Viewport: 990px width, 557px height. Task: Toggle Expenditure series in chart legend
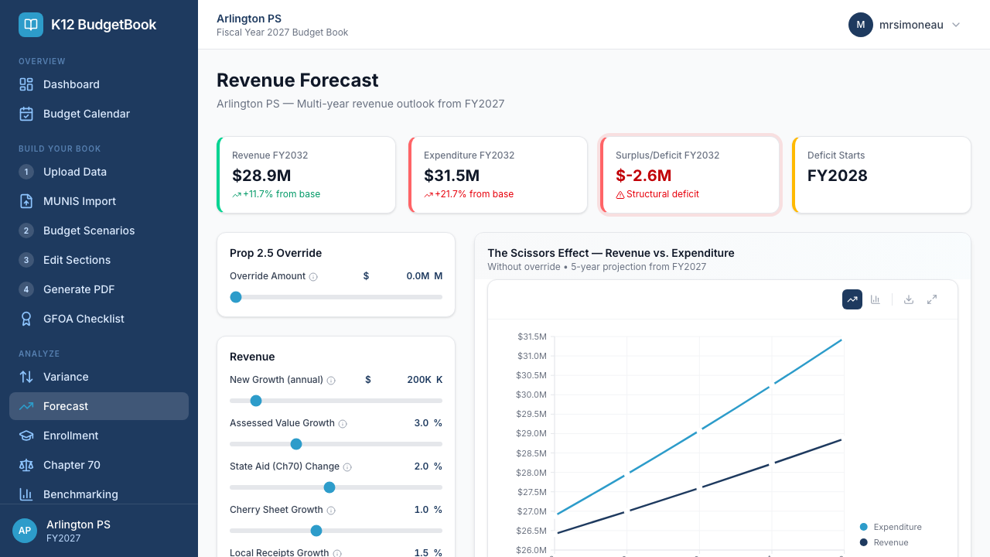tap(890, 527)
